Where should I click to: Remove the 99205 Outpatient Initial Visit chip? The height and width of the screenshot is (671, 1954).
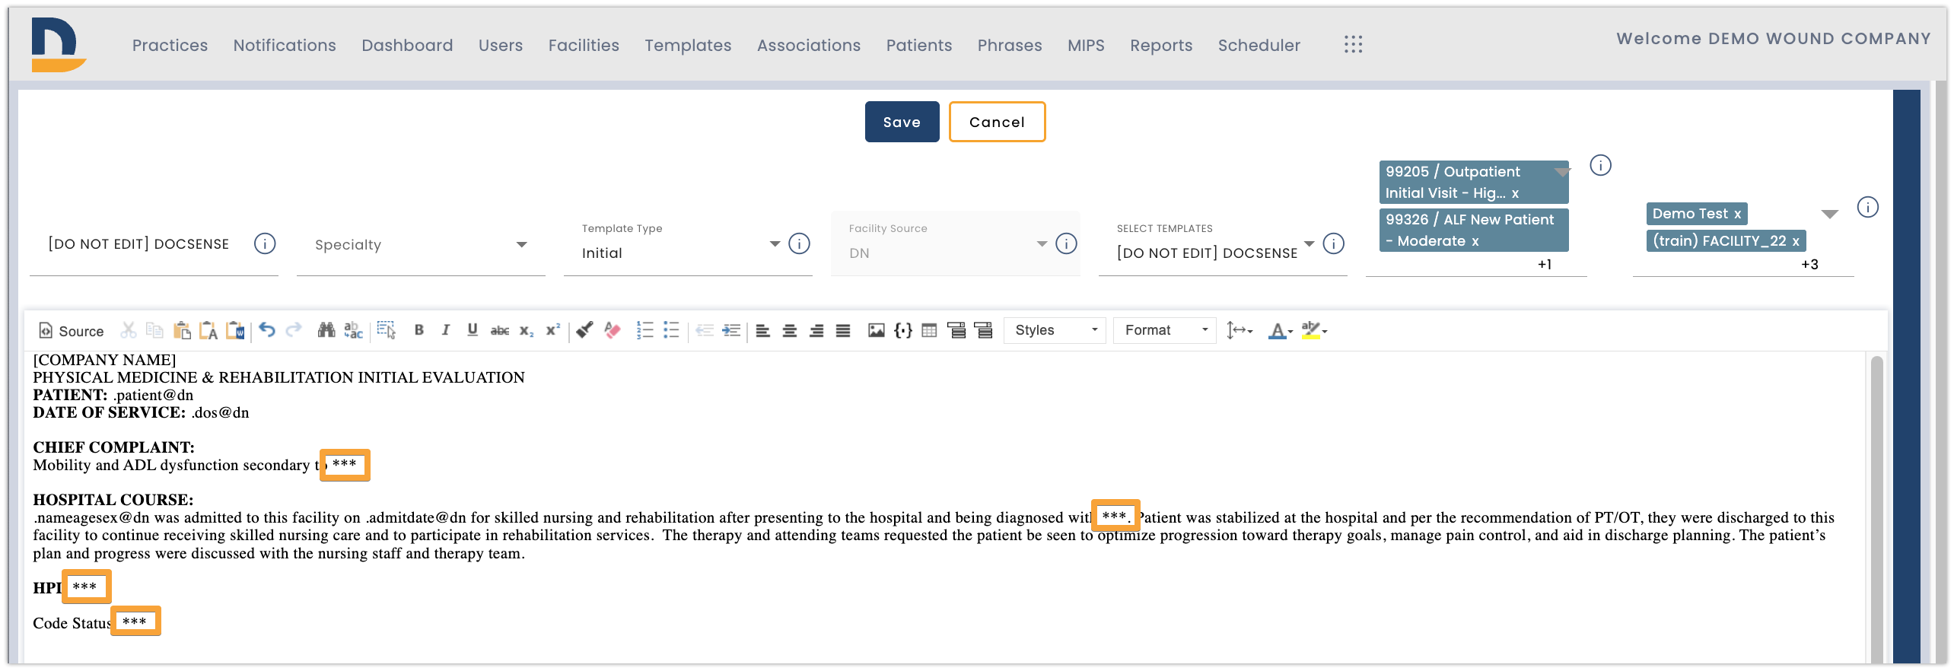pos(1515,194)
